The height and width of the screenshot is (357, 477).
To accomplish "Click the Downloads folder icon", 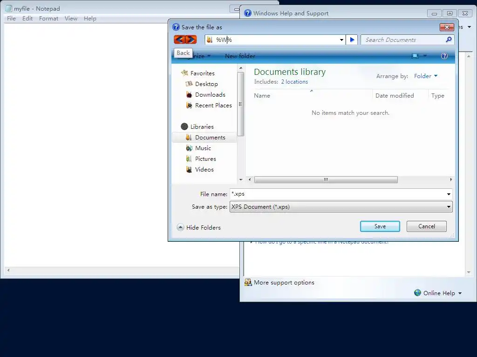I will pos(189,94).
